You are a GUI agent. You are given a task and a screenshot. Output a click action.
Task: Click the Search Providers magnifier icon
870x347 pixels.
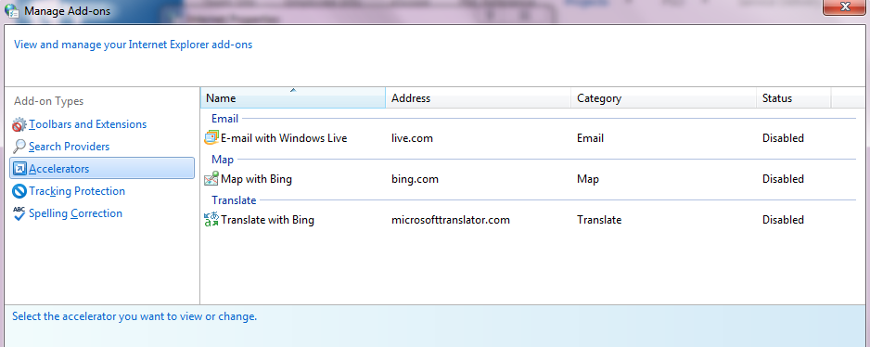tap(19, 148)
